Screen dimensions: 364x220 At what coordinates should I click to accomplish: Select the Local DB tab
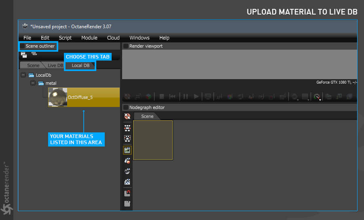[80, 65]
